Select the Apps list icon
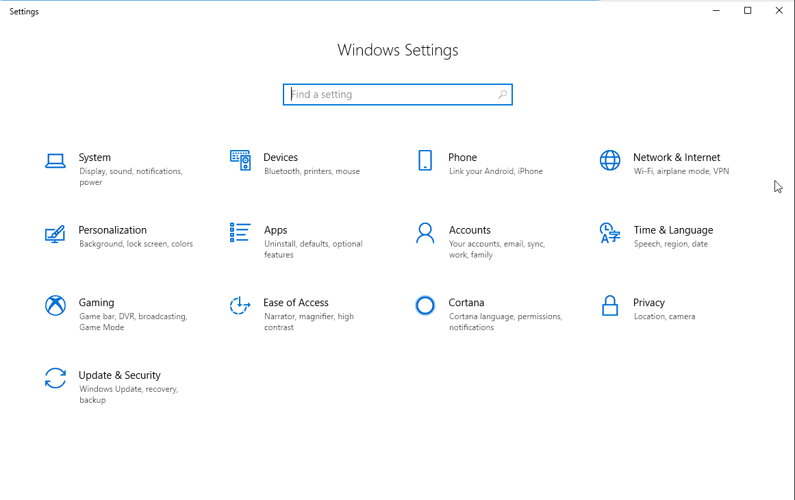 [x=240, y=234]
